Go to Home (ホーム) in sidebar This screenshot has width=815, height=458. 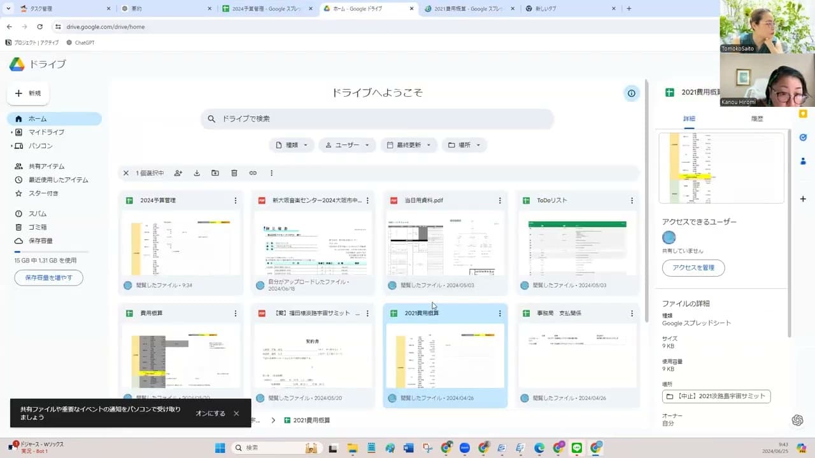coord(54,119)
